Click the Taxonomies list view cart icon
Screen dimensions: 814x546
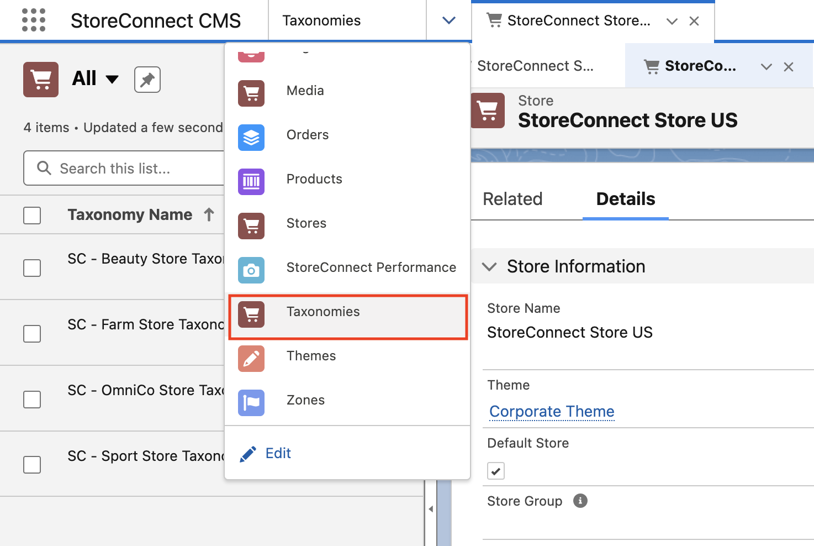click(x=41, y=80)
